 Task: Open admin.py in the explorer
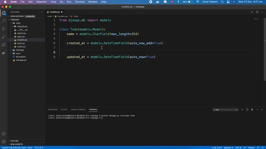[x=21, y=33]
